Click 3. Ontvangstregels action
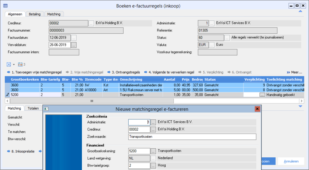 click(x=124, y=72)
